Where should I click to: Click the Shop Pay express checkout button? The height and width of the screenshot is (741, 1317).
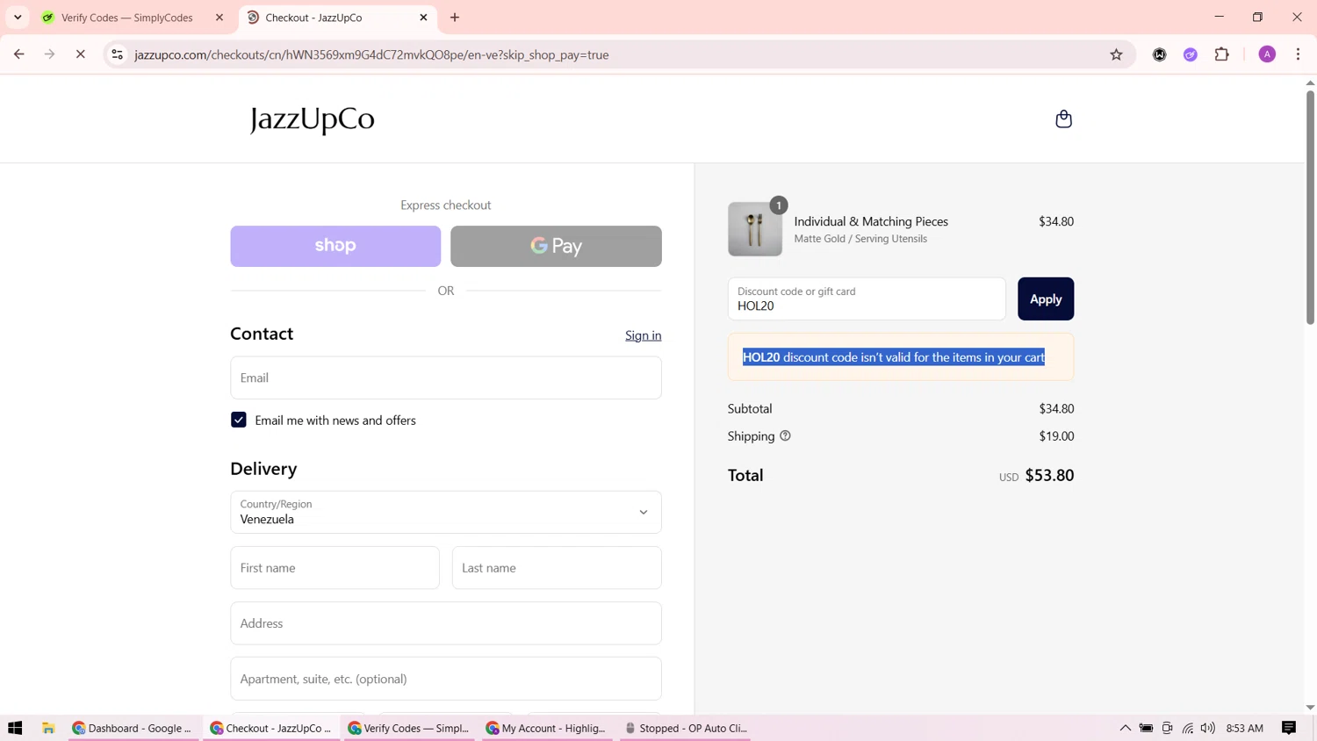click(335, 246)
